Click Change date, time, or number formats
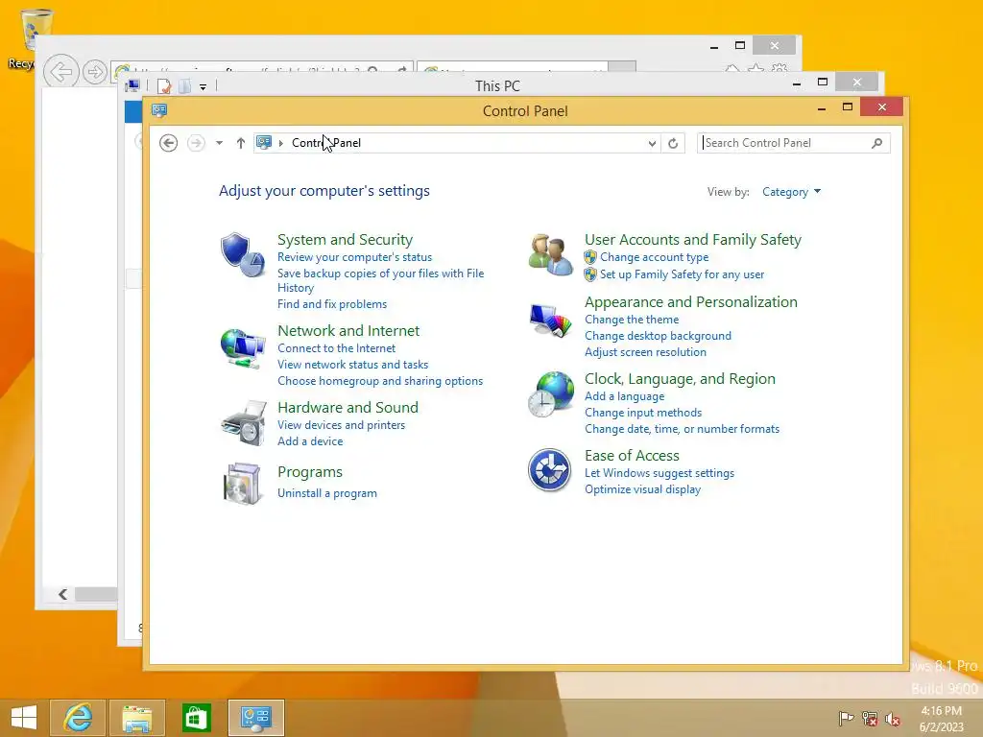983x737 pixels. tap(682, 429)
